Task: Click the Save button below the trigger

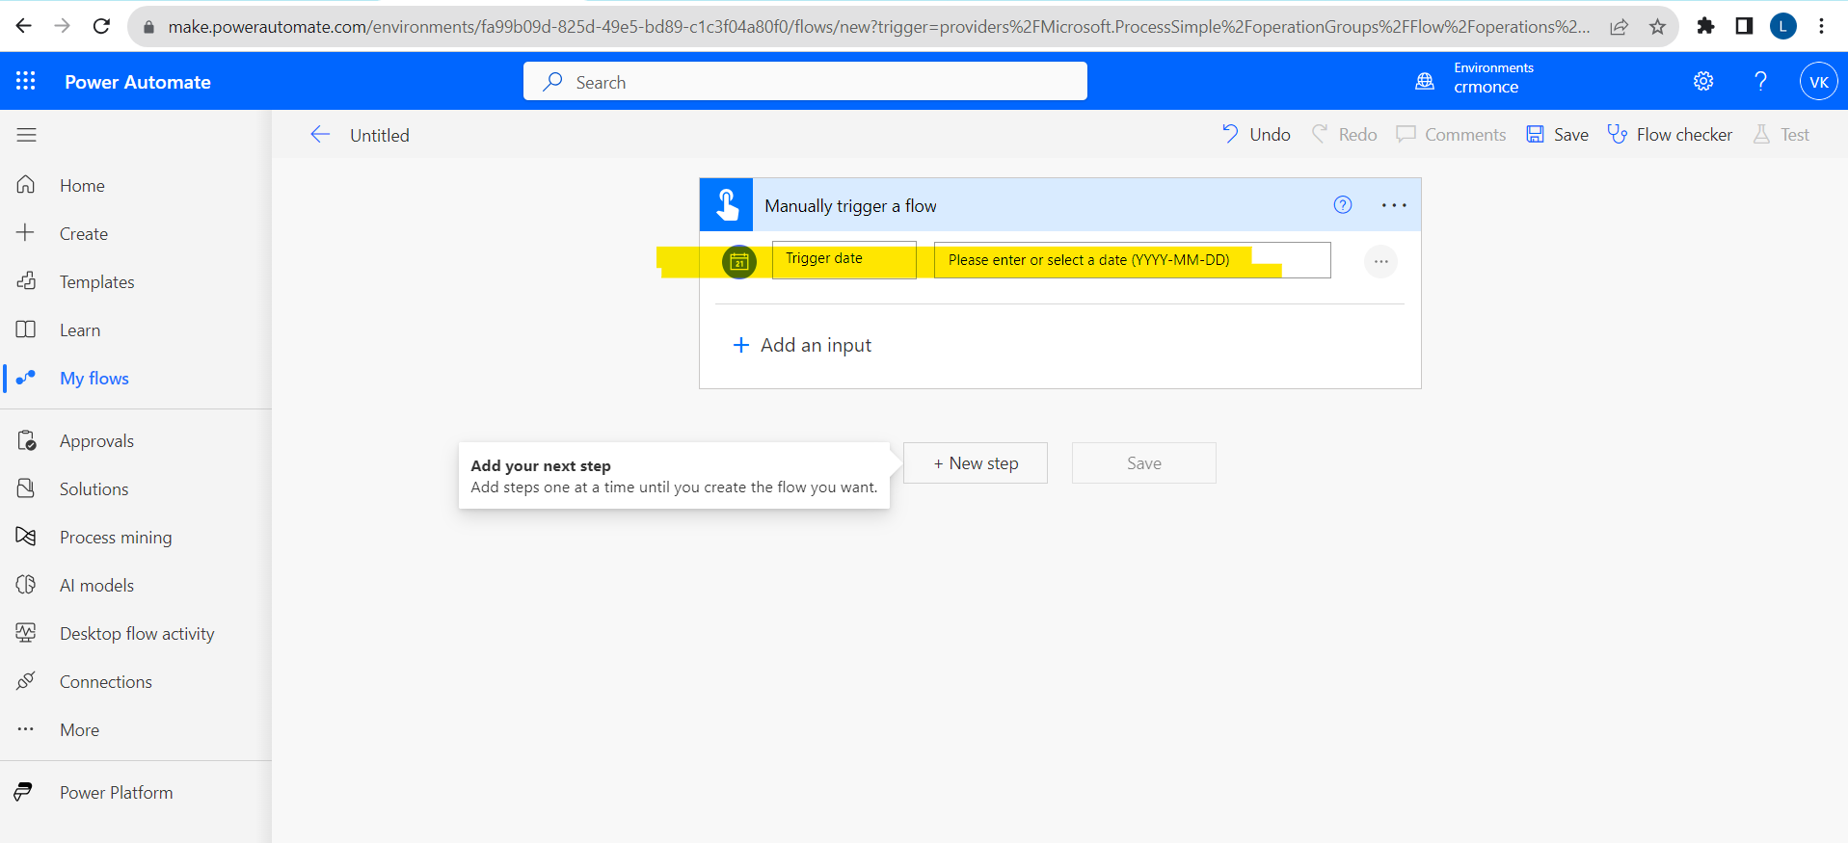Action: pyautogui.click(x=1144, y=463)
